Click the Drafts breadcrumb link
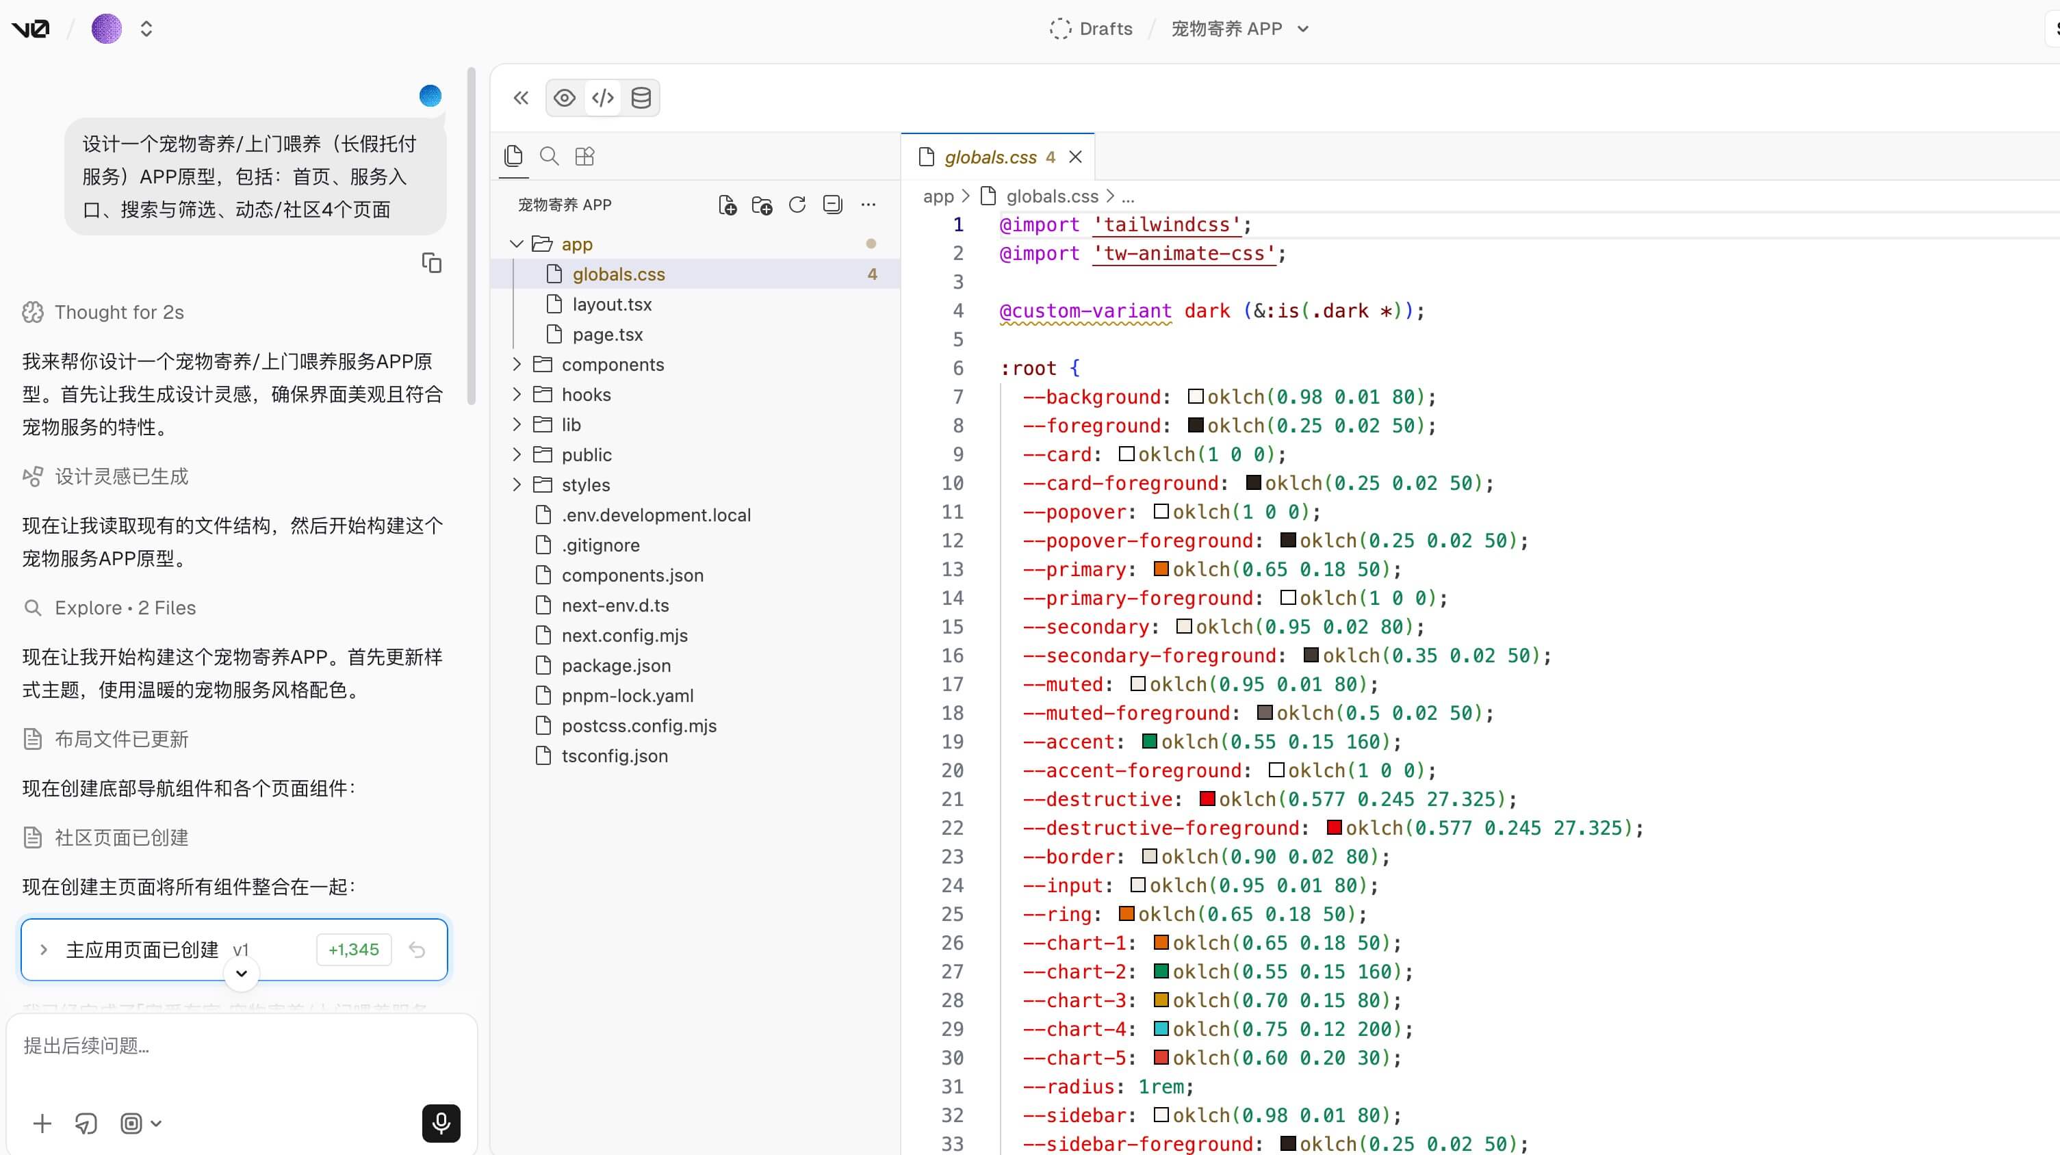Viewport: 2060px width, 1155px height. 1105,29
